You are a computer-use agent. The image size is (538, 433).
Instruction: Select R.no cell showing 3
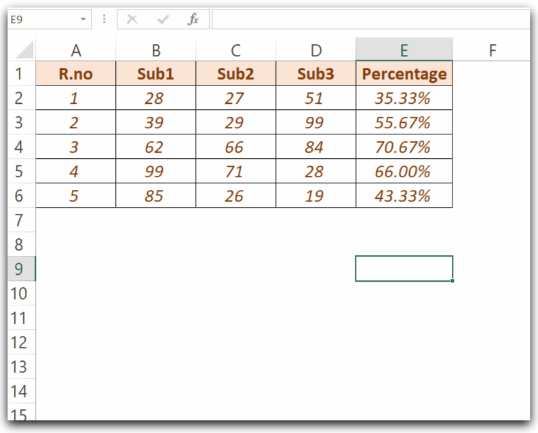tap(76, 147)
